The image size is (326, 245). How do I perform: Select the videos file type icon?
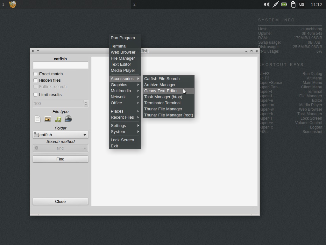tap(68, 119)
